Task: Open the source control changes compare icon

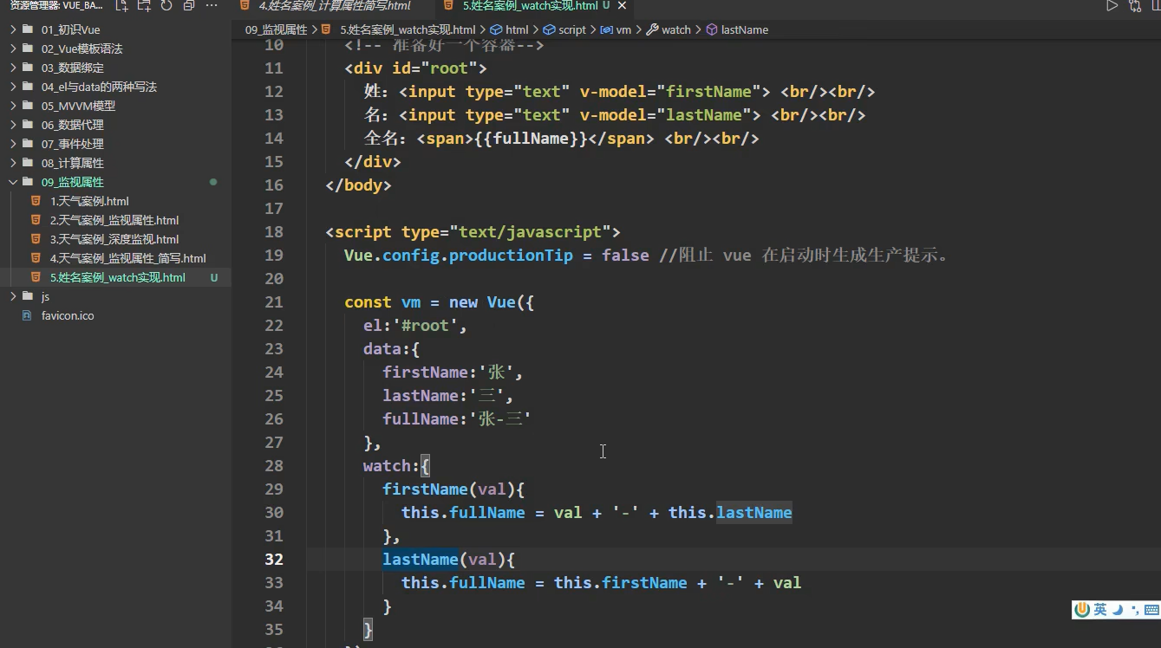Action: (x=1134, y=6)
